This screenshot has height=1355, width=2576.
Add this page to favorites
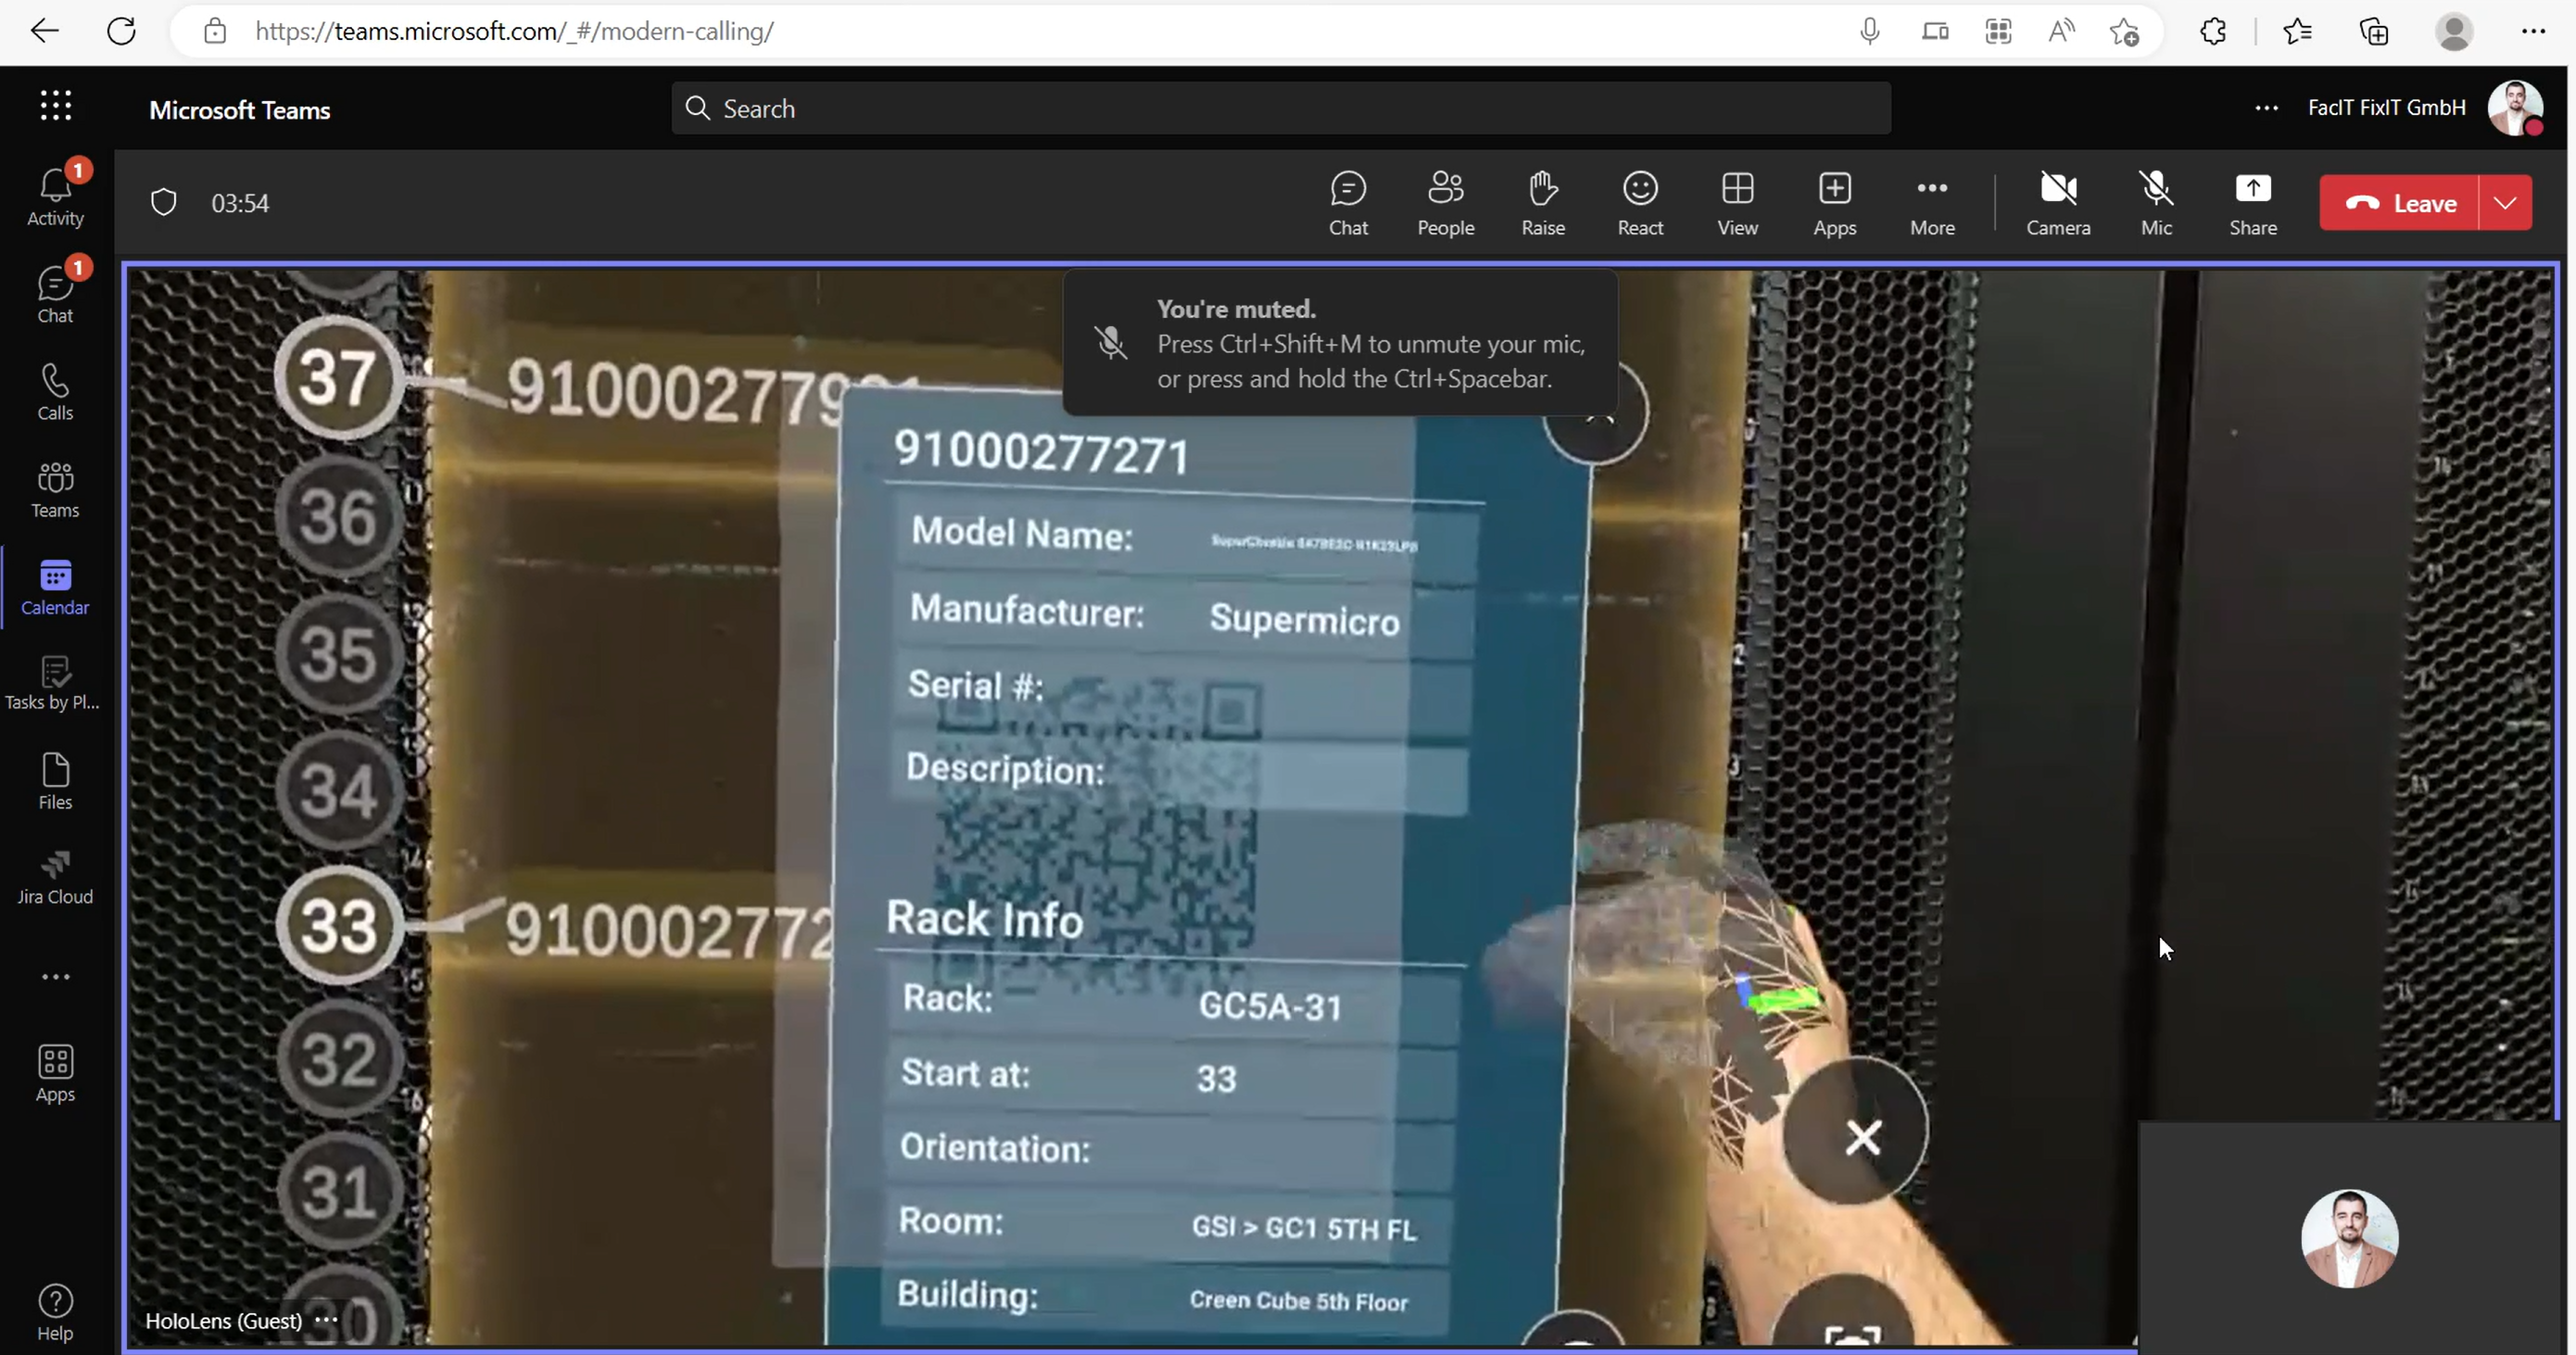pos(2124,31)
